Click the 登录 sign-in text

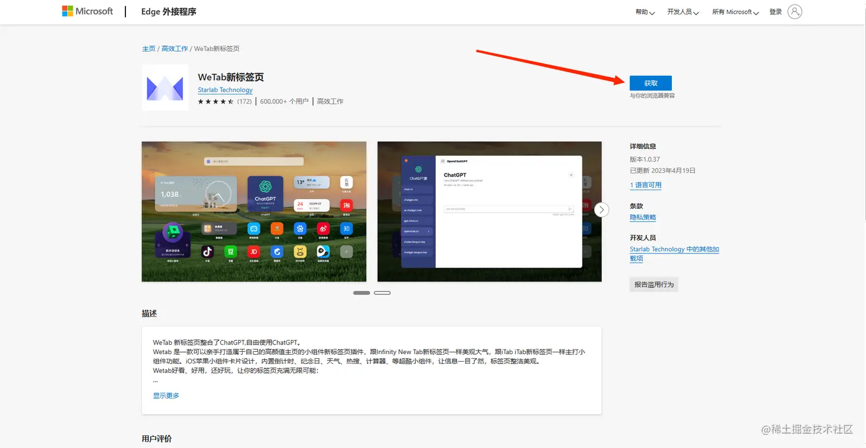pos(776,11)
